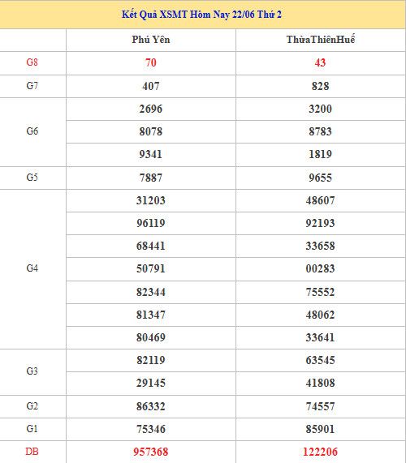Select the G7 row label
406x463 pixels.
[x=32, y=86]
